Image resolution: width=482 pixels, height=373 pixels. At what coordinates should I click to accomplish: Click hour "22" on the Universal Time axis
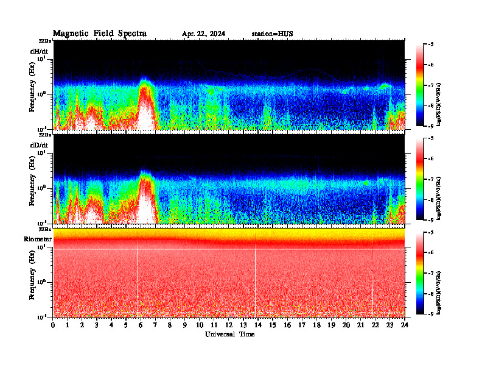375,325
